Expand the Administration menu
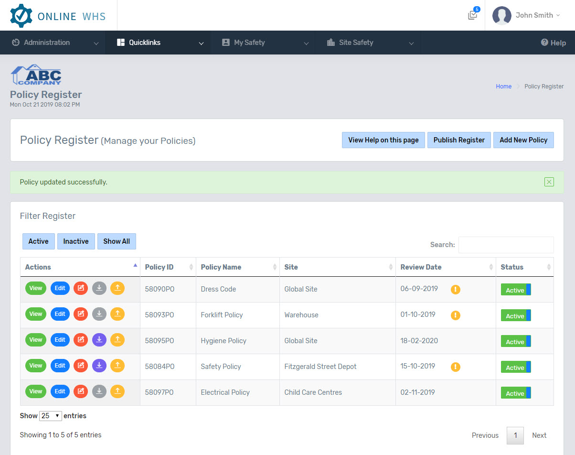The image size is (575, 455). coord(53,43)
